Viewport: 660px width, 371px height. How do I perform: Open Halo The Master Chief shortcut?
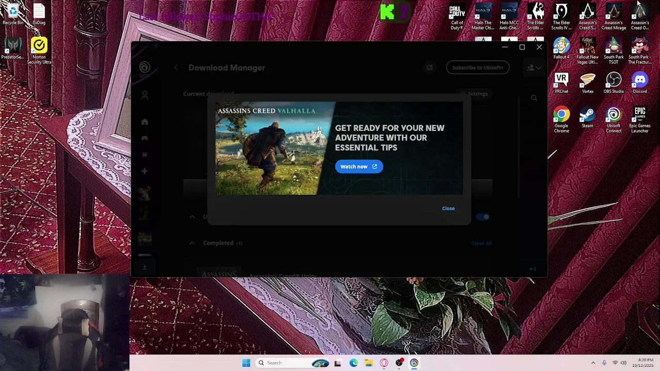(x=483, y=17)
